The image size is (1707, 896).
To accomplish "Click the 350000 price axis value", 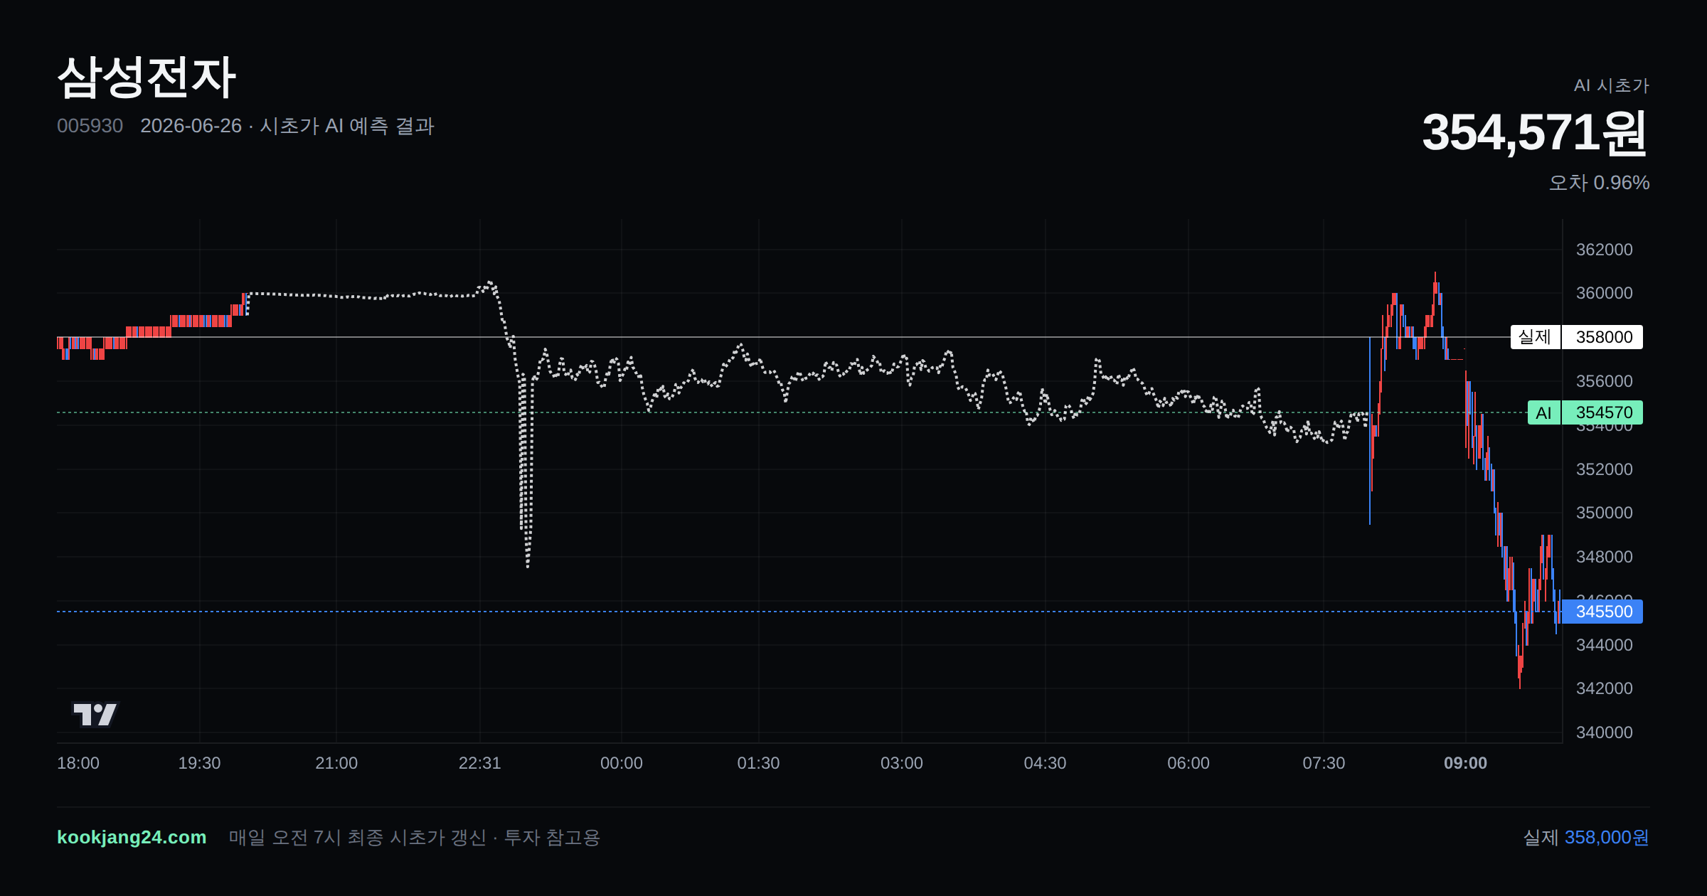I will (1604, 513).
